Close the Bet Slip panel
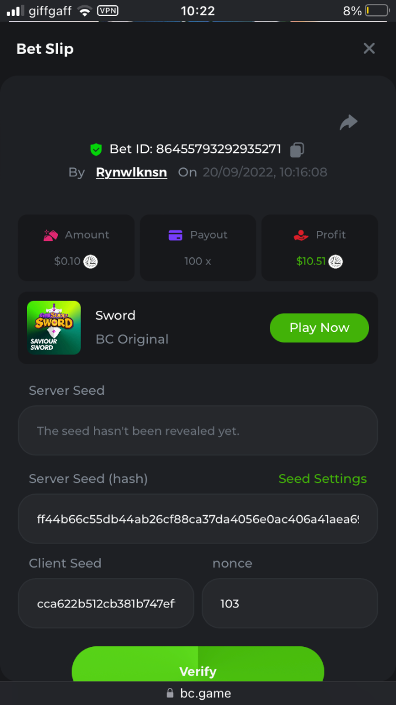 (369, 48)
